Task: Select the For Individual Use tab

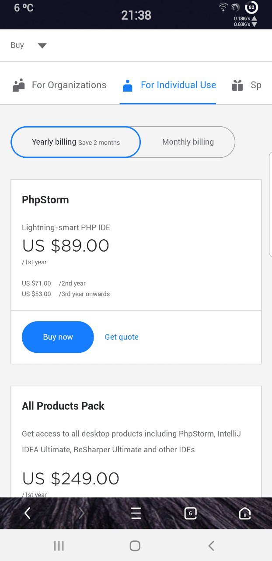Action: click(x=178, y=85)
